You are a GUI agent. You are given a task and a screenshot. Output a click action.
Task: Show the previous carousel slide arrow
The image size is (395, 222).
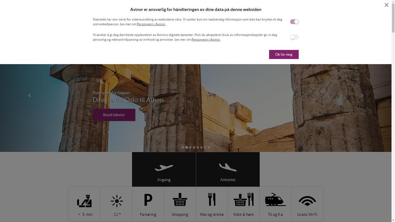30,95
